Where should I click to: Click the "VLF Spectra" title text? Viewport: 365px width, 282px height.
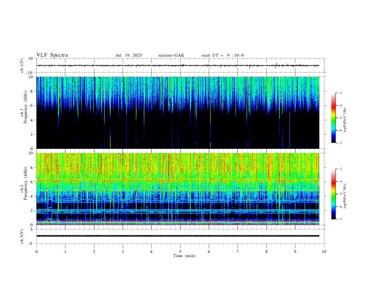(x=52, y=55)
